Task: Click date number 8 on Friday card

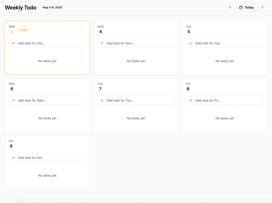Action: (188, 89)
